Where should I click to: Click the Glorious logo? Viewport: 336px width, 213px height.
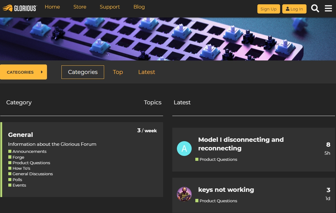[20, 8]
